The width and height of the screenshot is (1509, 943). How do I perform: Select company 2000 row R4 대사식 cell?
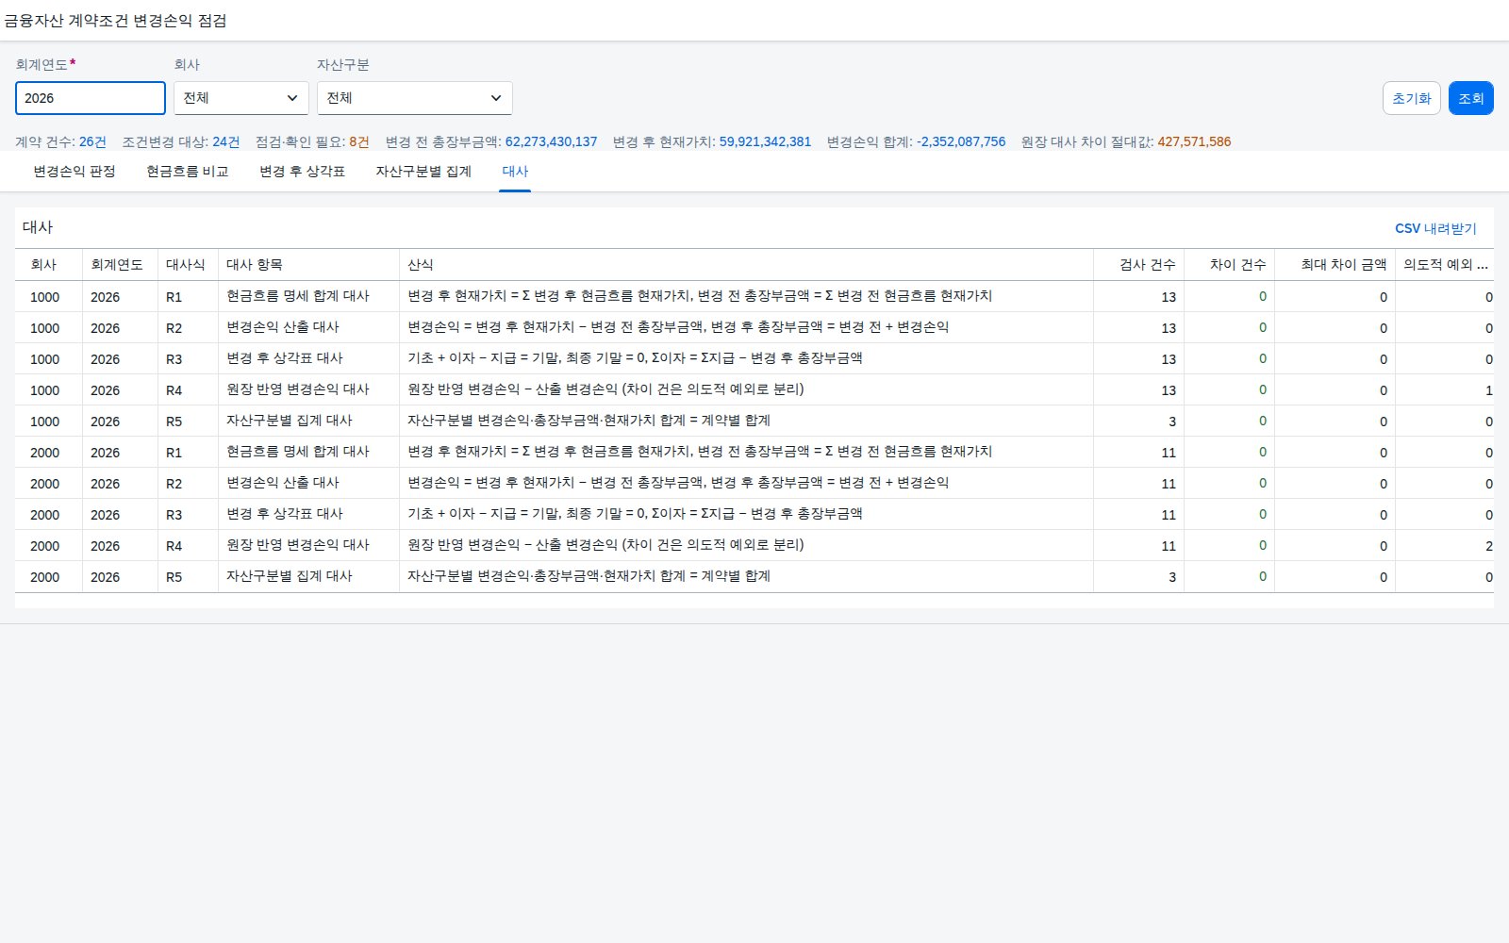coord(189,545)
